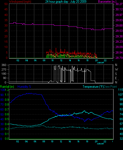Click the 0.7 rainfall axis value
123x150 pixels.
click(x=7, y=109)
